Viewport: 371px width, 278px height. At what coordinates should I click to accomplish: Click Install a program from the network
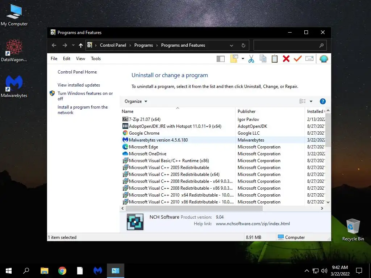83,110
